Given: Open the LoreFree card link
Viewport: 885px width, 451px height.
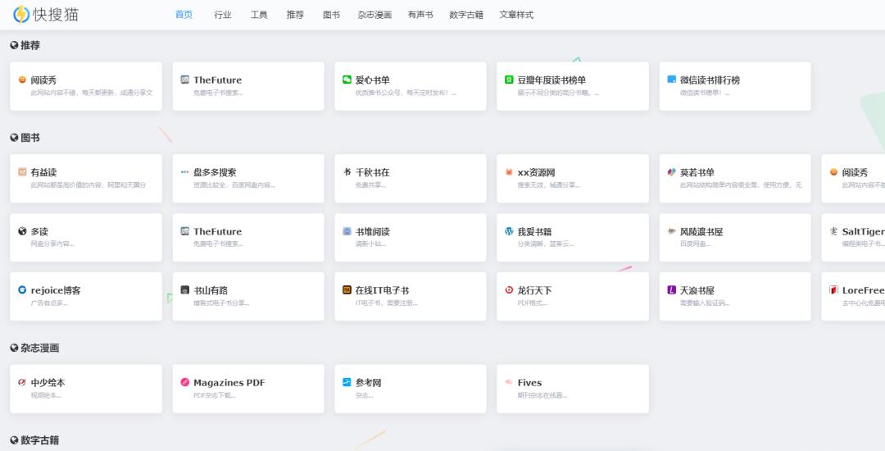Looking at the screenshot, I should pos(853,296).
